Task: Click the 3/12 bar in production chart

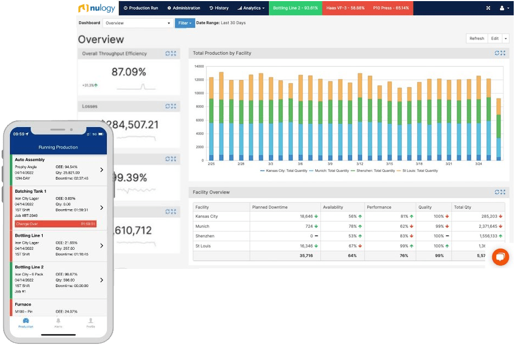Action: [360, 117]
